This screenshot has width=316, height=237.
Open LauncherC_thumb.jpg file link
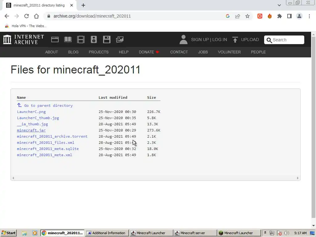(38, 118)
